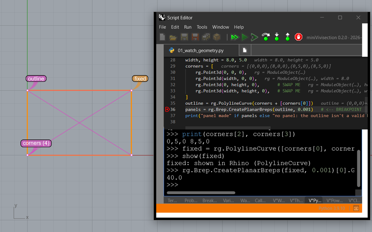Screen dimensions: 372x232
Task: Switch to the V°W... panel tab
Action: click(279, 201)
